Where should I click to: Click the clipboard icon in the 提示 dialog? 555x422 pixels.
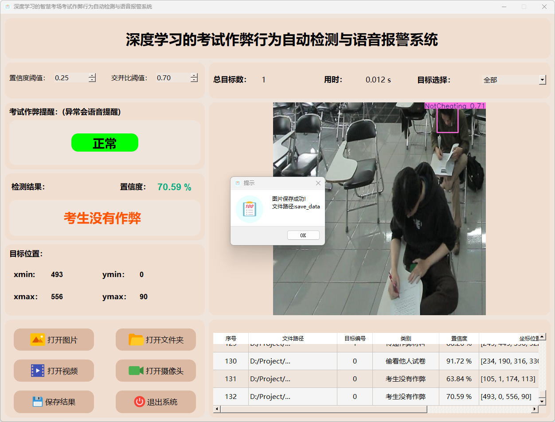tap(250, 209)
